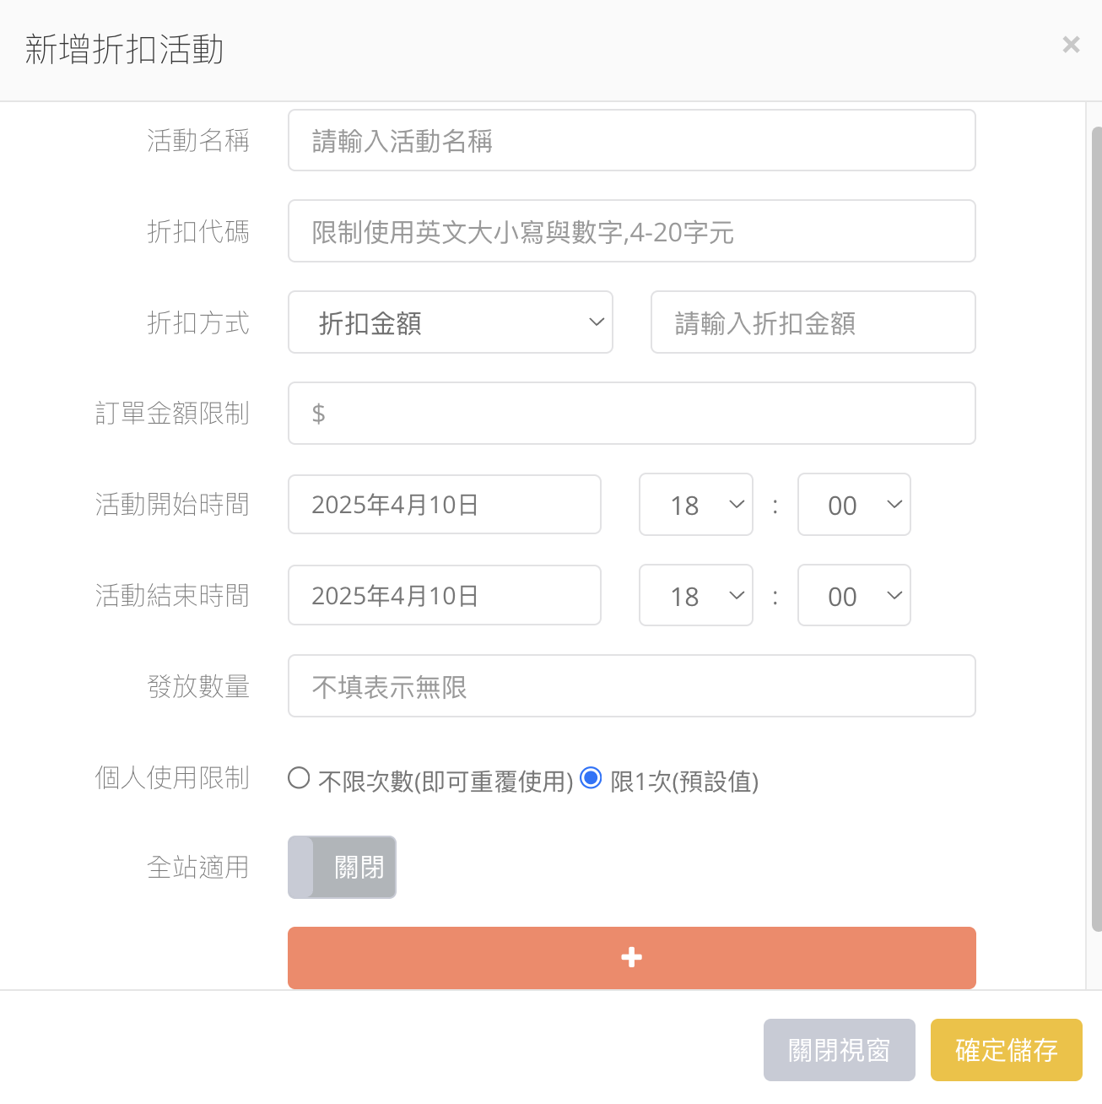Select 不限次數 radio option
This screenshot has height=1104, width=1102.
pyautogui.click(x=299, y=778)
